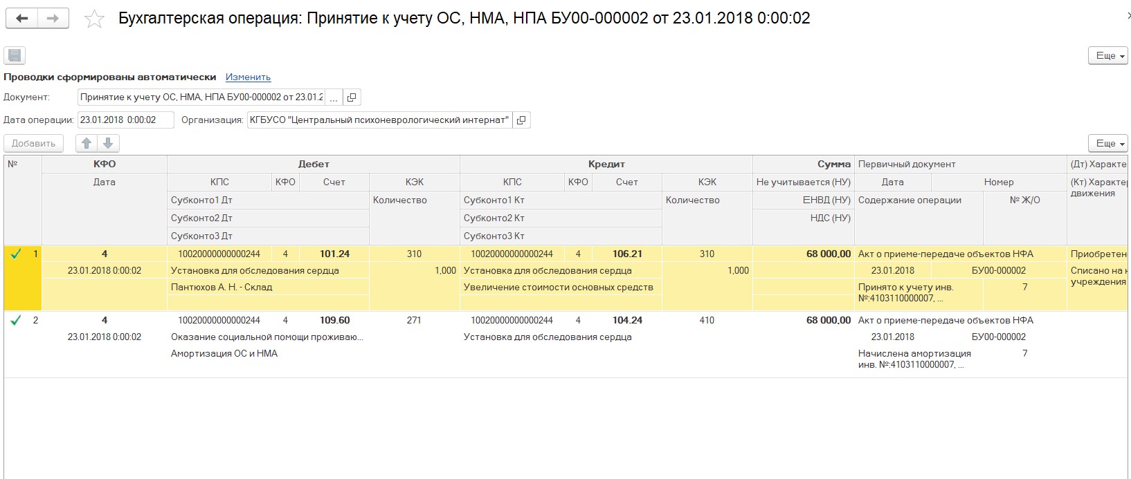Select debit account 101.24 cell
This screenshot has width=1131, height=479.
tap(334, 254)
